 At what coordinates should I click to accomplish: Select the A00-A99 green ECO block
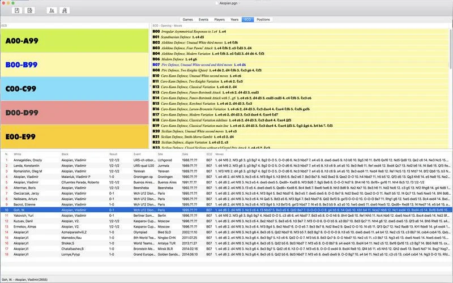75,40
